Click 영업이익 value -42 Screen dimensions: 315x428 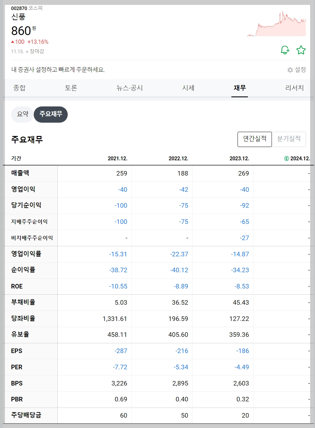point(183,190)
